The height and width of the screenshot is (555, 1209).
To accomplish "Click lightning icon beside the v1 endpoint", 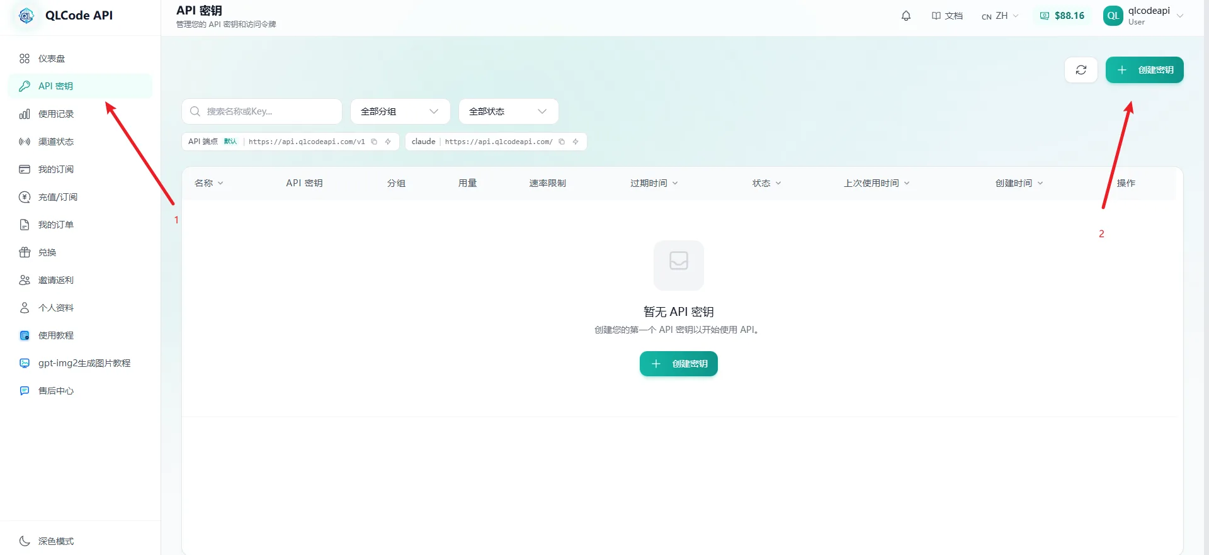I will click(388, 142).
